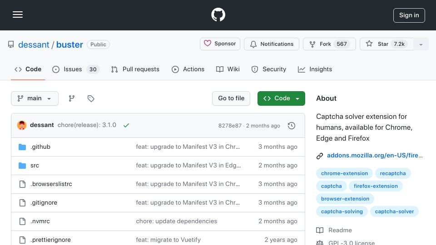View tags via the tag icon
This screenshot has width=436, height=245.
click(91, 98)
